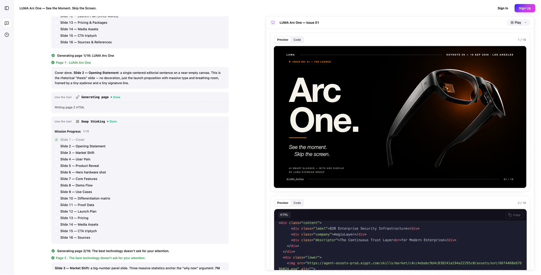
Task: Click green check beside Page 1 - LUMA Arc One
Action: click(53, 63)
